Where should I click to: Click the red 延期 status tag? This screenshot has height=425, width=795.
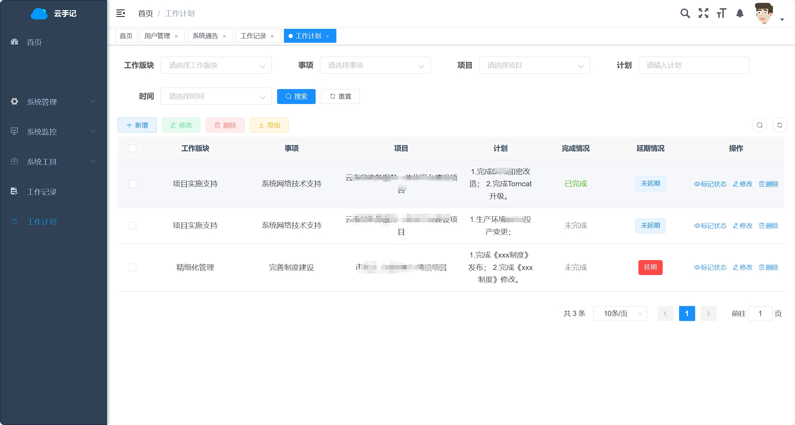(650, 267)
